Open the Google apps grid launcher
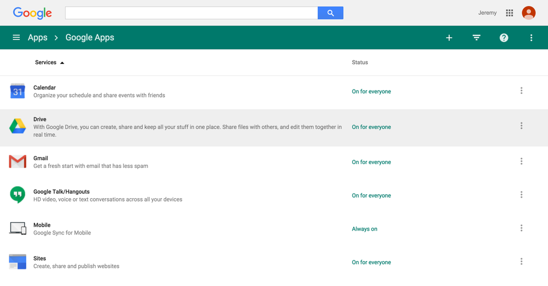The width and height of the screenshot is (548, 286). coord(510,13)
